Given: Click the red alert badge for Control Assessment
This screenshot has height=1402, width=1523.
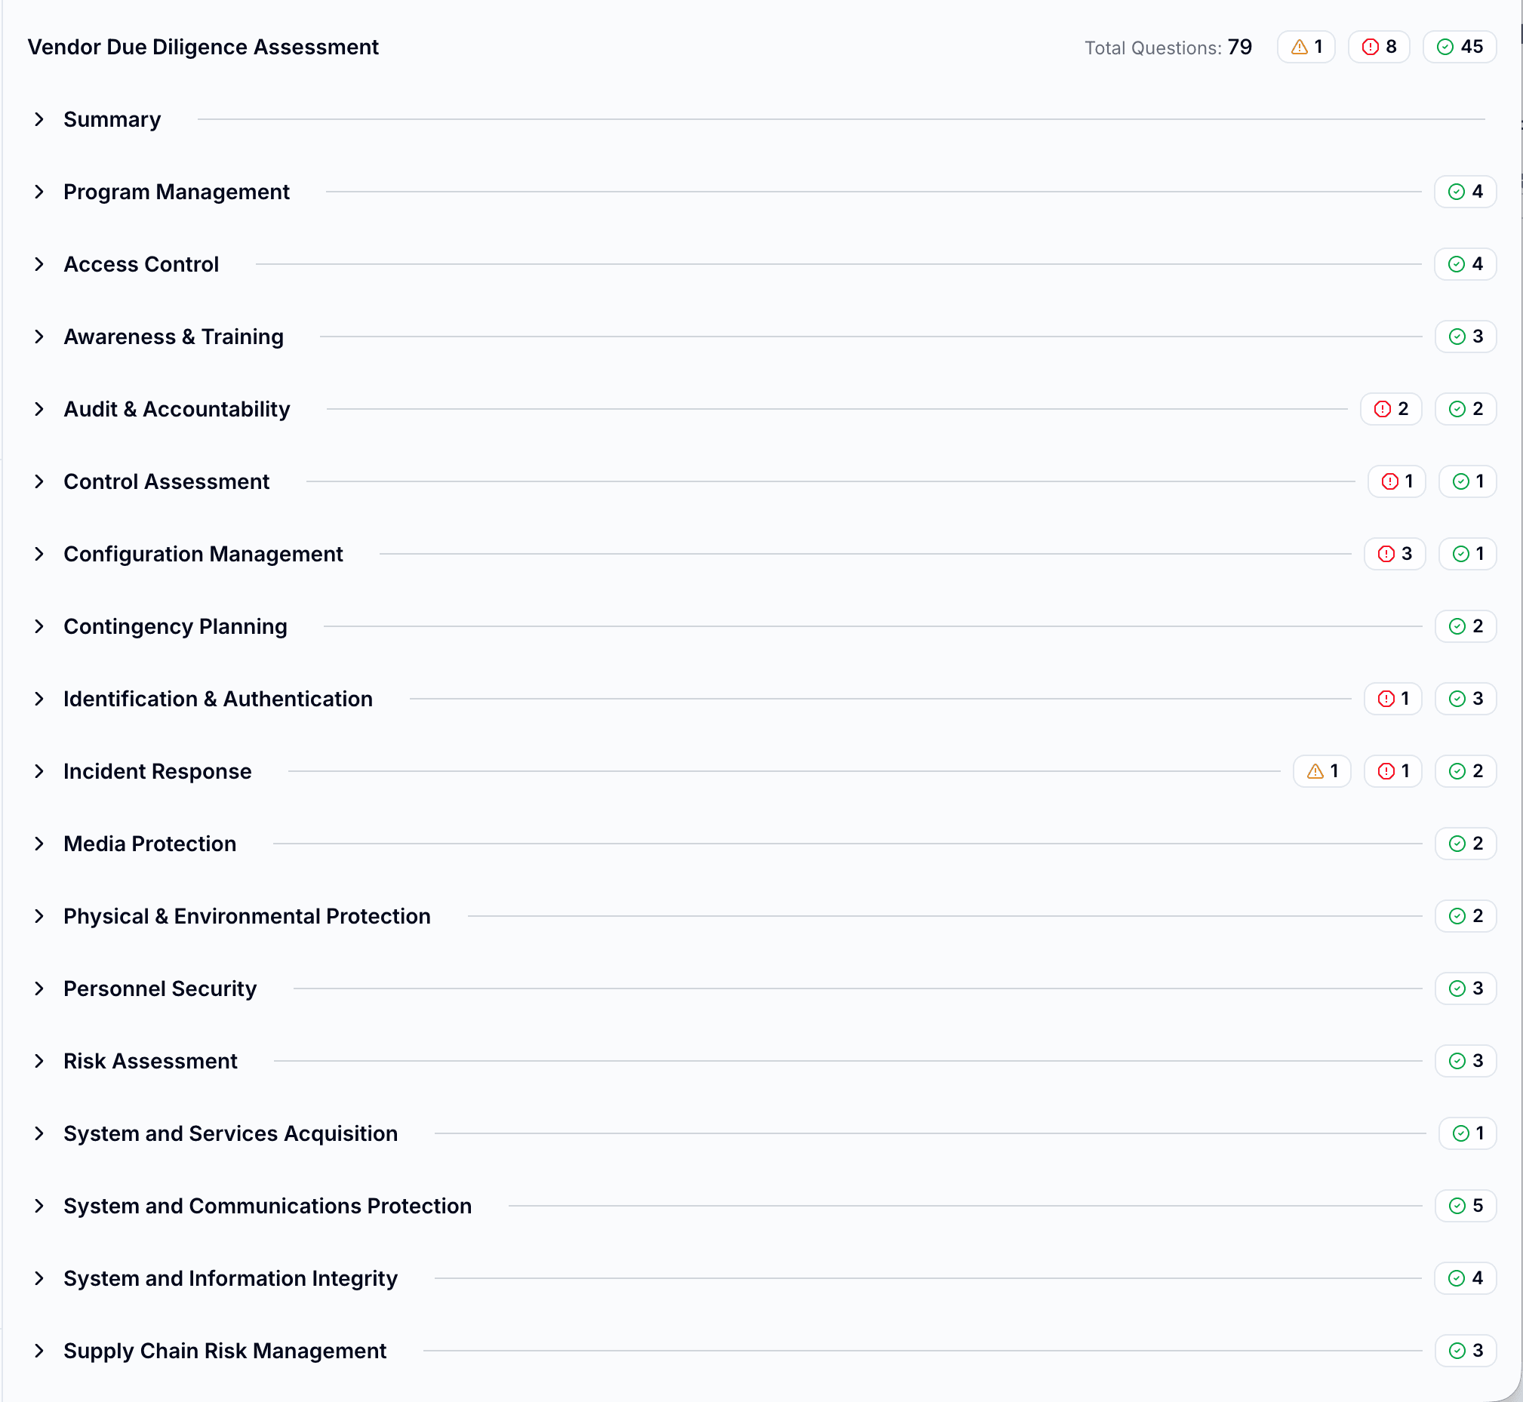Looking at the screenshot, I should (1395, 481).
